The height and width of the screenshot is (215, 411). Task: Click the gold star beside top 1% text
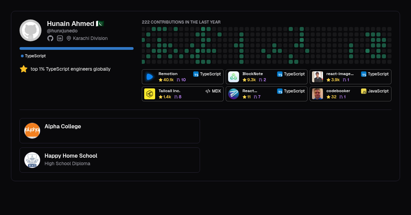point(24,69)
